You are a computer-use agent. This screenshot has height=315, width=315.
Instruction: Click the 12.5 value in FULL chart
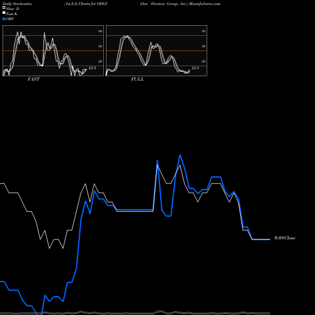pyautogui.click(x=195, y=68)
